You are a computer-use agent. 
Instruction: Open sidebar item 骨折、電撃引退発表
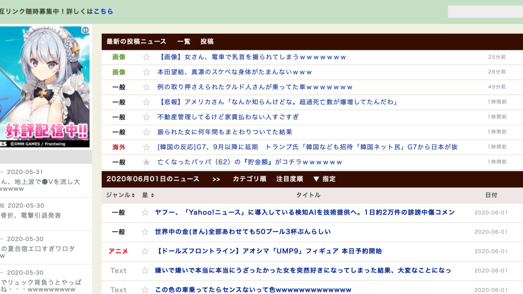[x=31, y=215]
